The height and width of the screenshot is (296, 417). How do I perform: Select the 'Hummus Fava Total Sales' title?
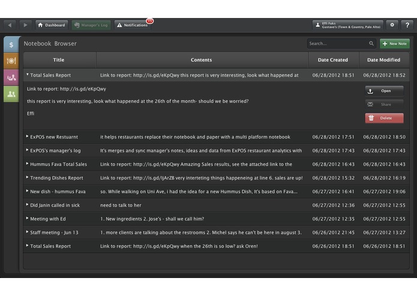pyautogui.click(x=59, y=164)
